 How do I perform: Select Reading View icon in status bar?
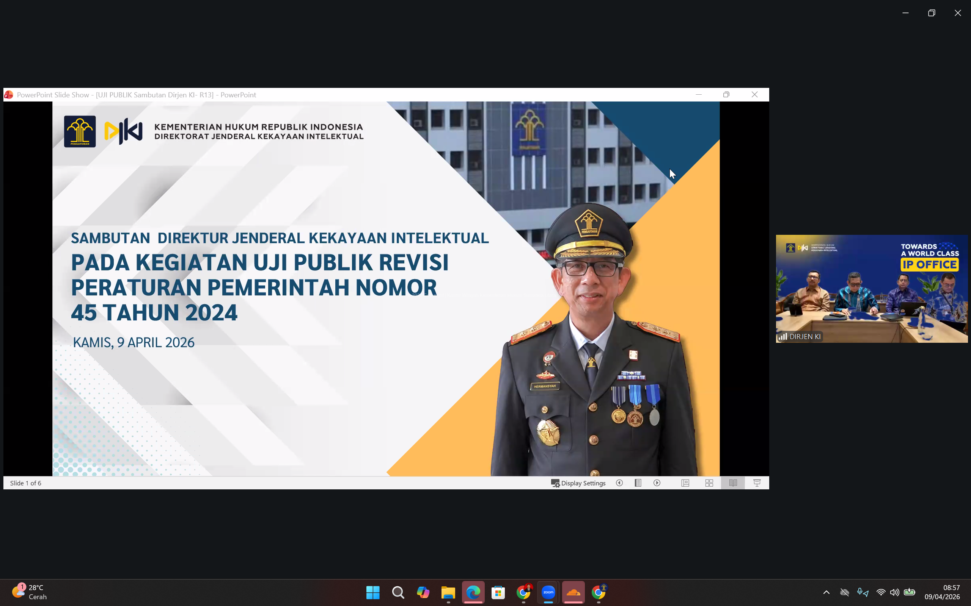pos(733,483)
